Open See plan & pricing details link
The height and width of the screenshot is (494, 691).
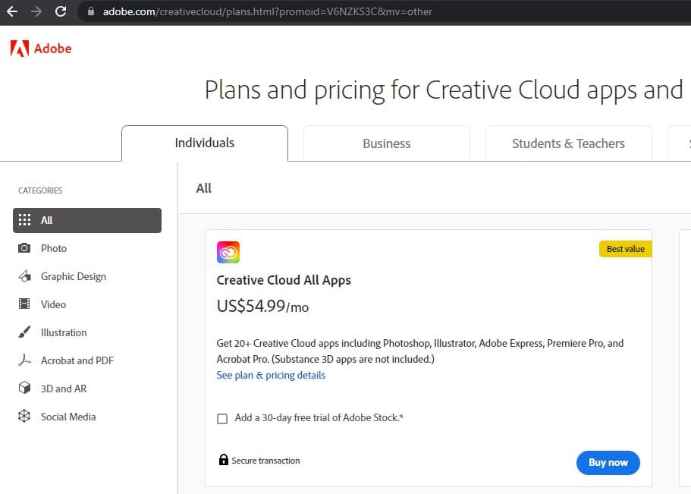(271, 375)
